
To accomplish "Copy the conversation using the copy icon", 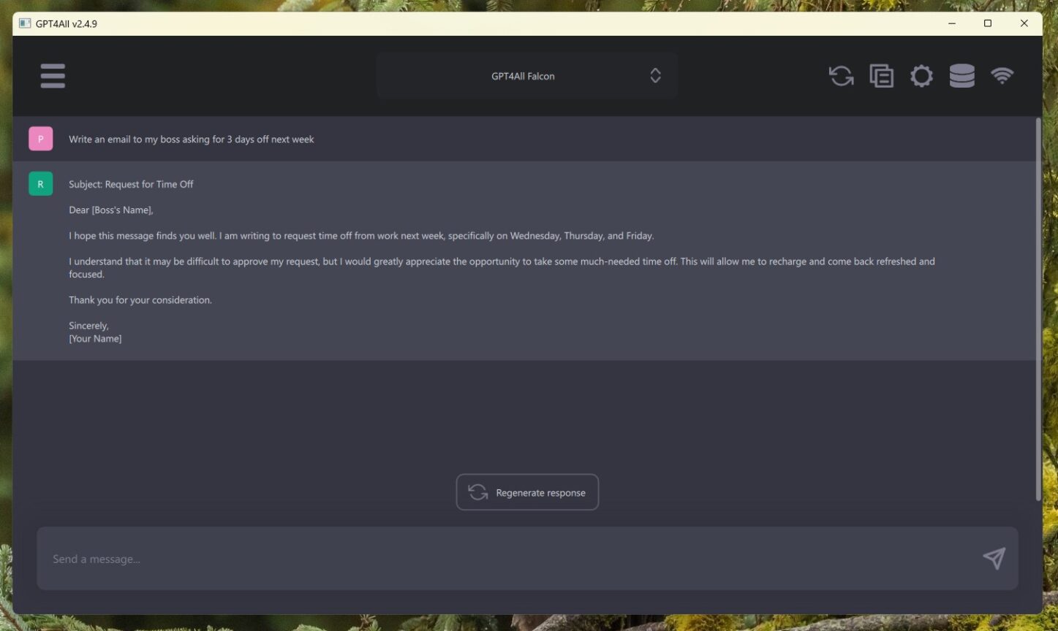I will 881,75.
